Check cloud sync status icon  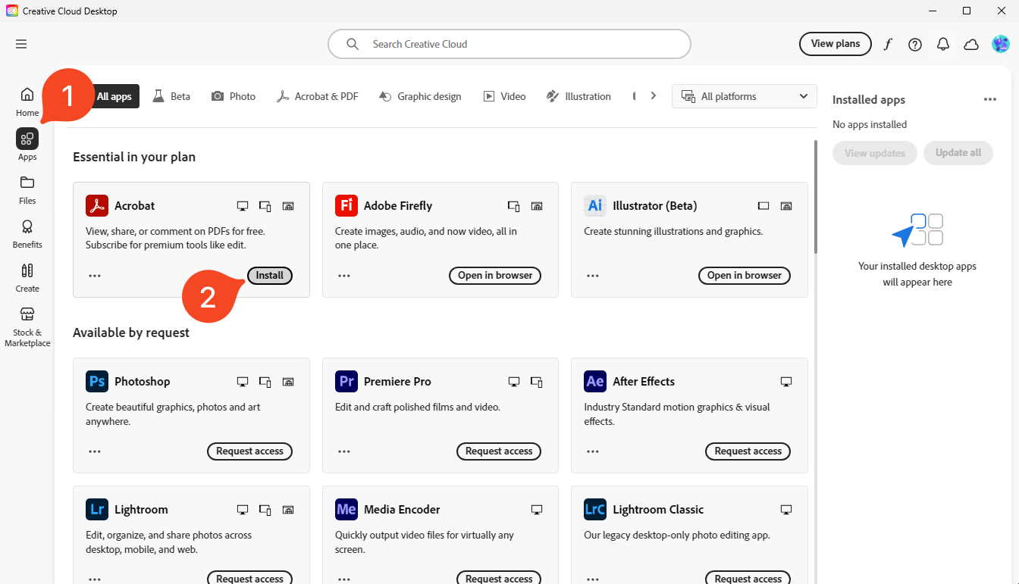coord(971,44)
